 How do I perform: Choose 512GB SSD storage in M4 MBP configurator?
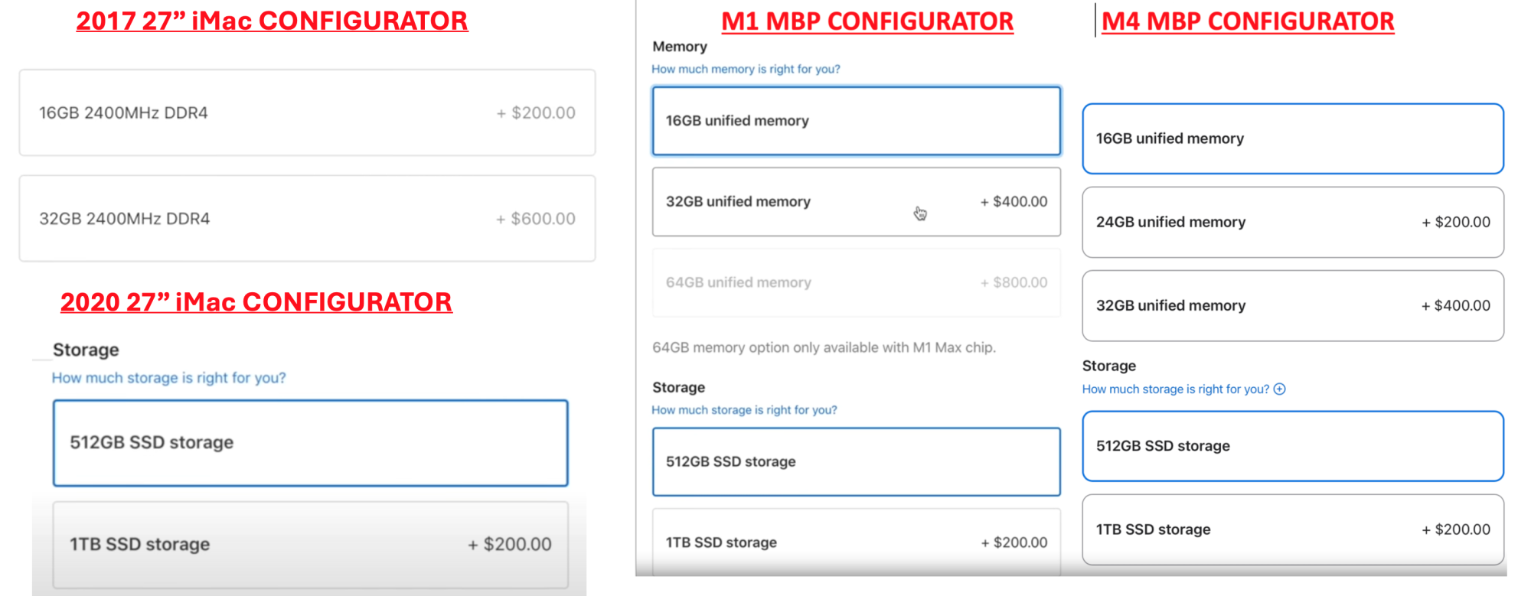[1292, 446]
